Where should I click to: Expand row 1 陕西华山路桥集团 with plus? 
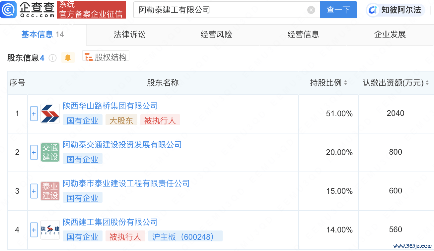(x=34, y=114)
